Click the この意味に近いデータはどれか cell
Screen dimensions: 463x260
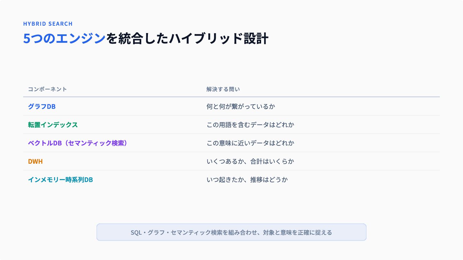[250, 143]
